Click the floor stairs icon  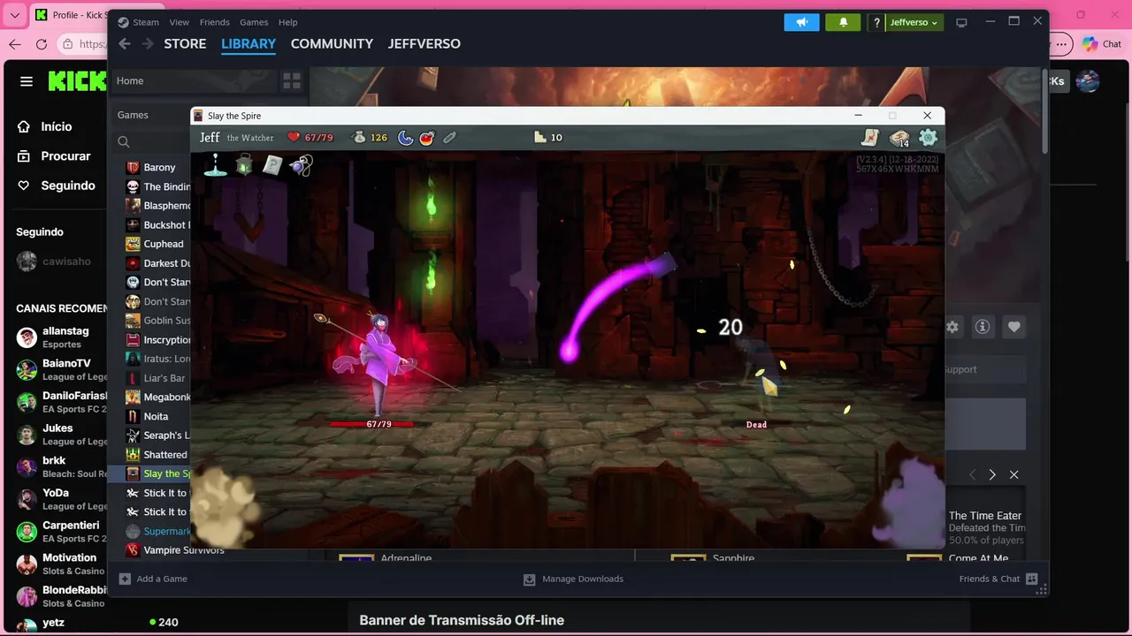pyautogui.click(x=540, y=137)
